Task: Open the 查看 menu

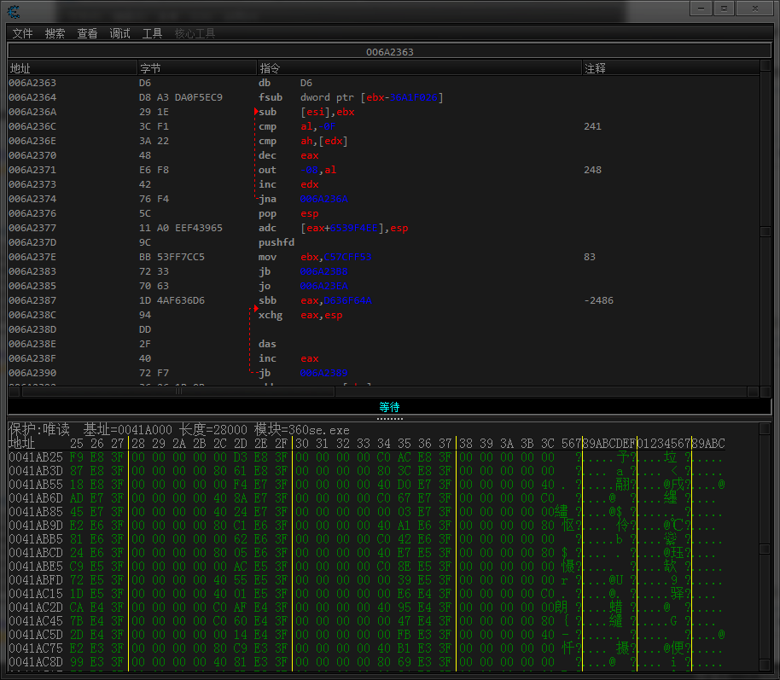Action: pos(87,33)
